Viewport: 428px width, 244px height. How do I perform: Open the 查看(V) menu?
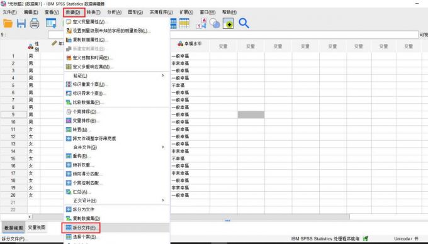(52, 13)
